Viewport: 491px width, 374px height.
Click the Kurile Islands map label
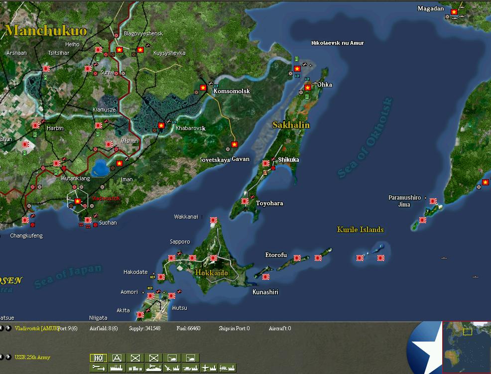point(360,229)
